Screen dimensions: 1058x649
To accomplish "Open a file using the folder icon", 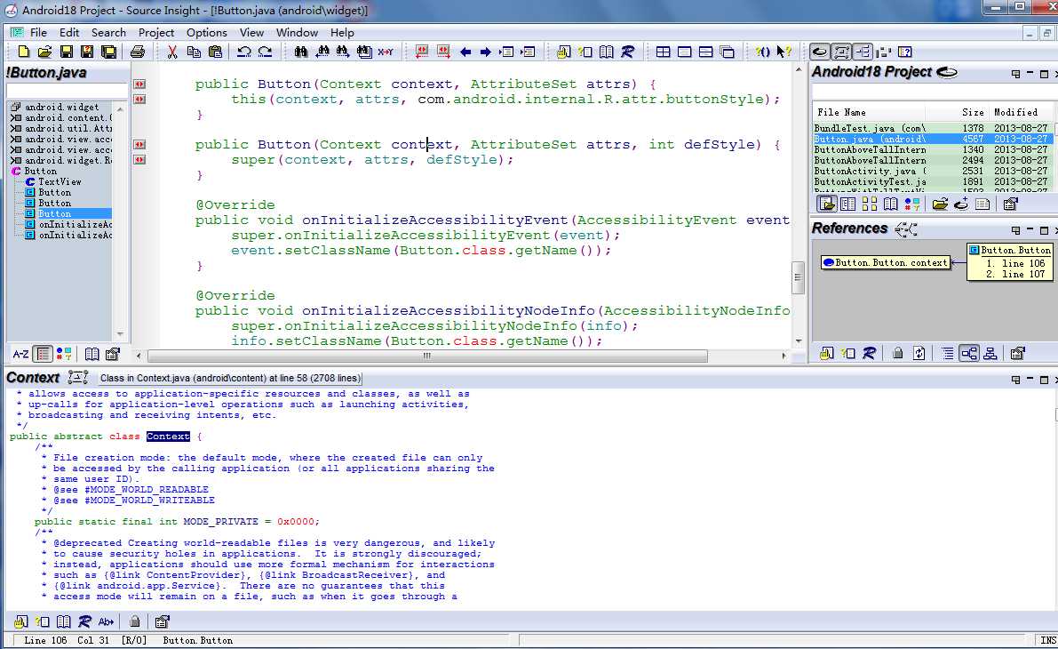I will (x=44, y=52).
